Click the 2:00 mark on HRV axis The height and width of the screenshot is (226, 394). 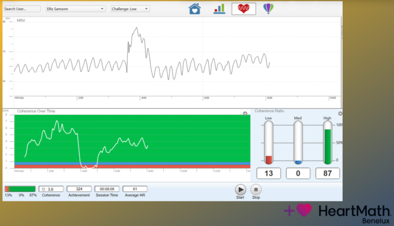(81, 98)
